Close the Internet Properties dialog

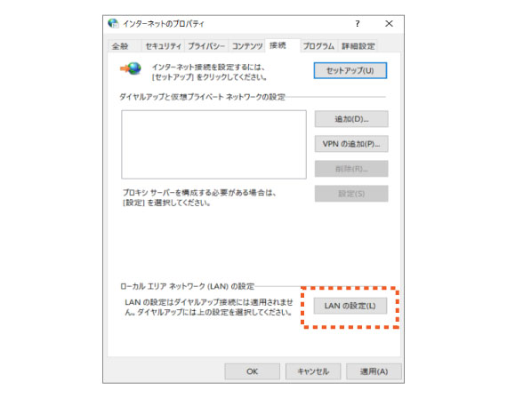(389, 24)
